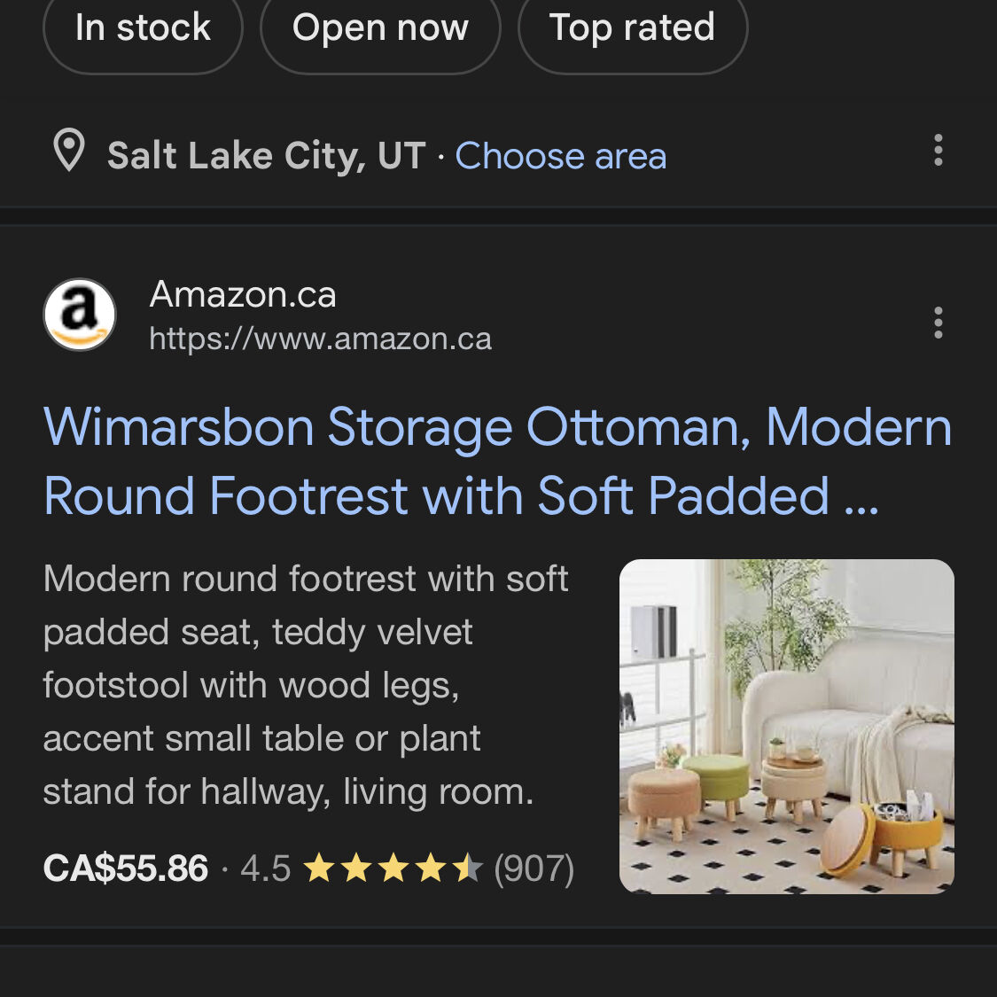Click the (907) review count
The image size is (997, 997).
click(534, 868)
